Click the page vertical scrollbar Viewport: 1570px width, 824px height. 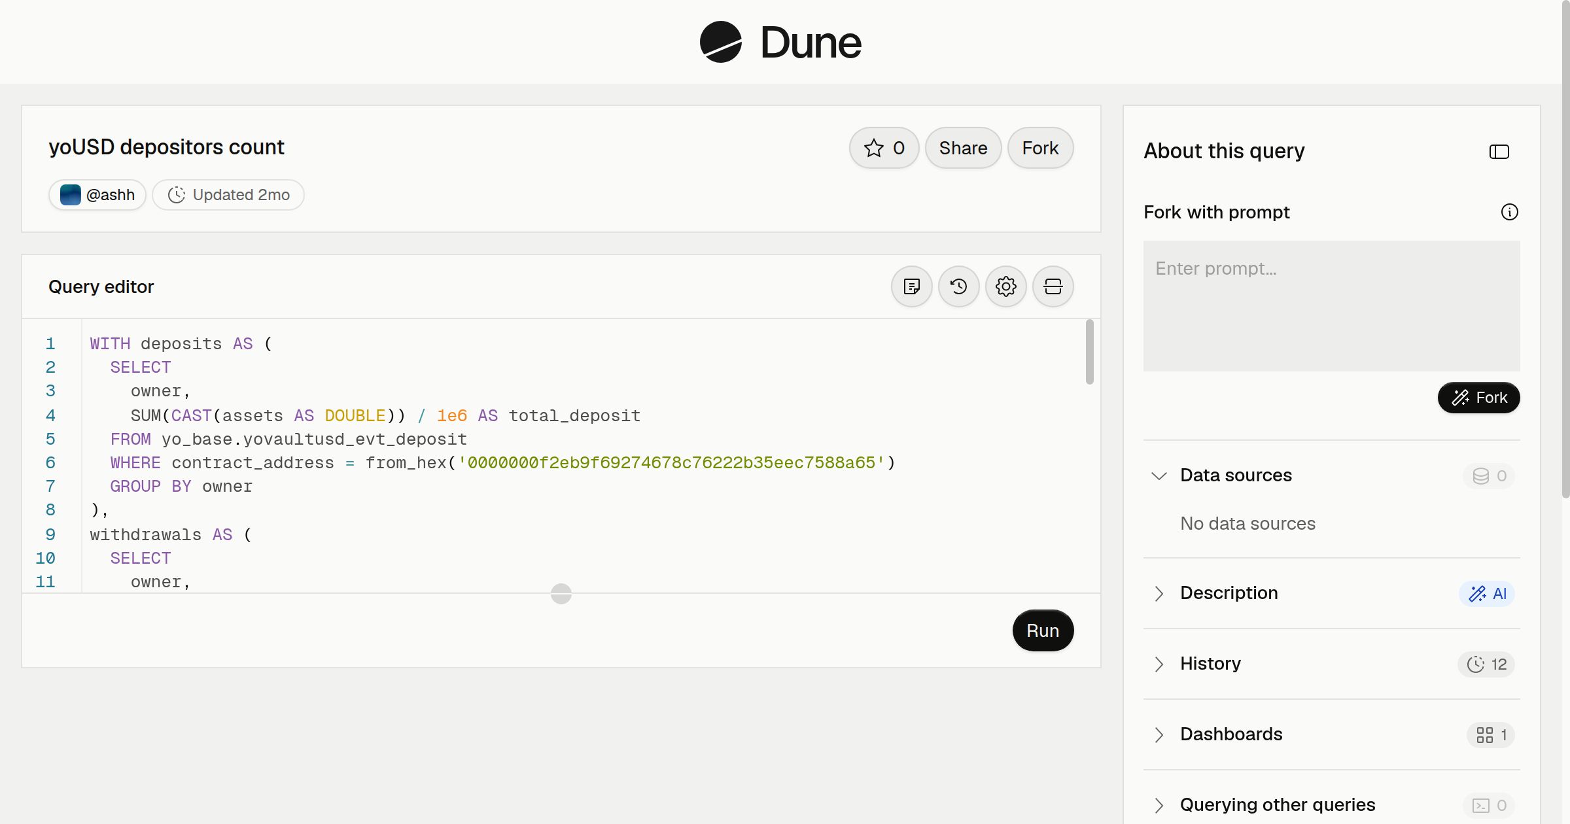click(x=1565, y=249)
